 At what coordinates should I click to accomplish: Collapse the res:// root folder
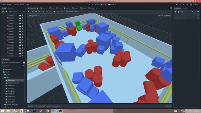2,72
